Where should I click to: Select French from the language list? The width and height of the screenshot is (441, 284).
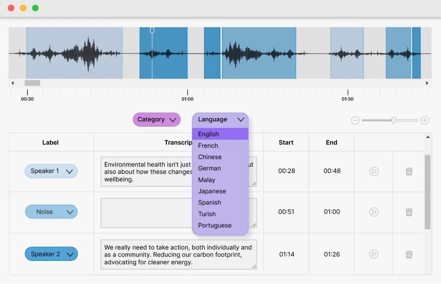pyautogui.click(x=208, y=145)
